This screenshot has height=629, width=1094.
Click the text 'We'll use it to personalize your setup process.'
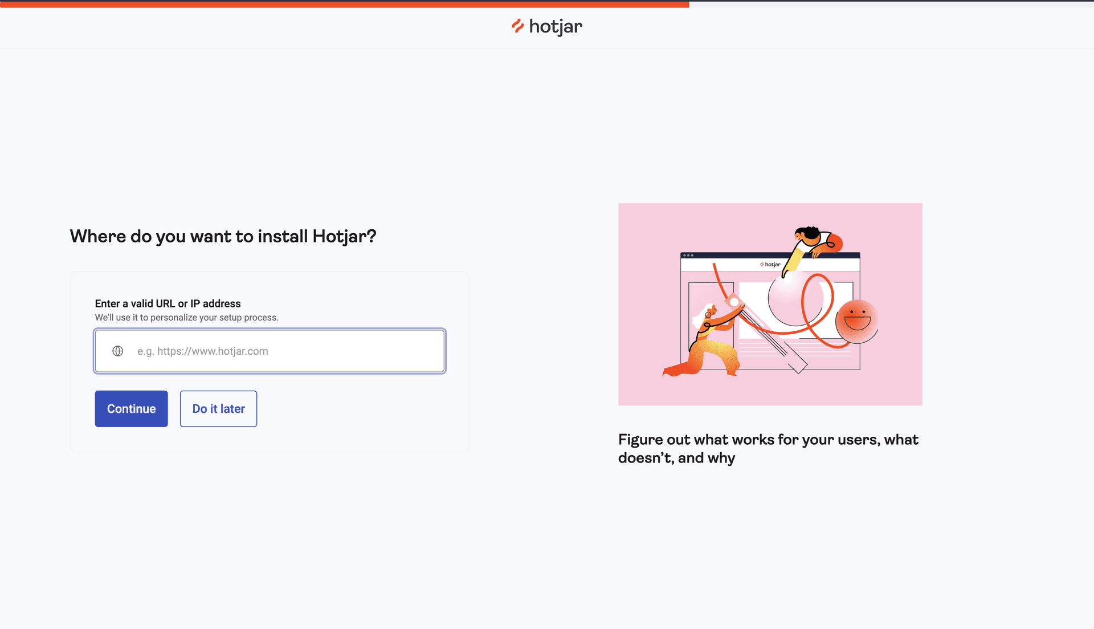pos(186,318)
